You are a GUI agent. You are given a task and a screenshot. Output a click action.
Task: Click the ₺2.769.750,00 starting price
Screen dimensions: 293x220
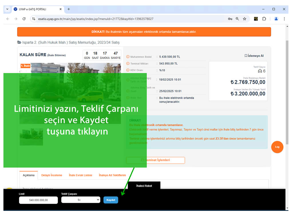248,82
